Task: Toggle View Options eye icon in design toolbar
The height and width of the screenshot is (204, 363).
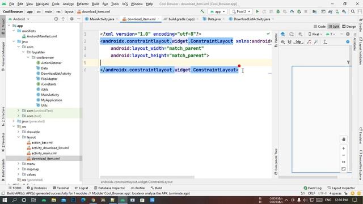Action: [x=282, y=42]
